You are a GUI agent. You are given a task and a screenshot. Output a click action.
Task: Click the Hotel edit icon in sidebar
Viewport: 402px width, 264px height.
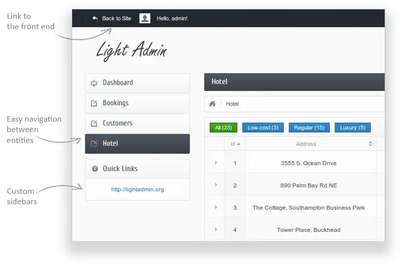tap(94, 143)
